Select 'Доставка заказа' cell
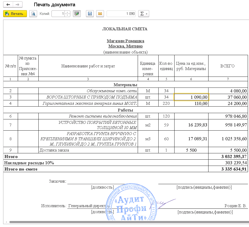The height and width of the screenshot is (227, 249). [88, 150]
